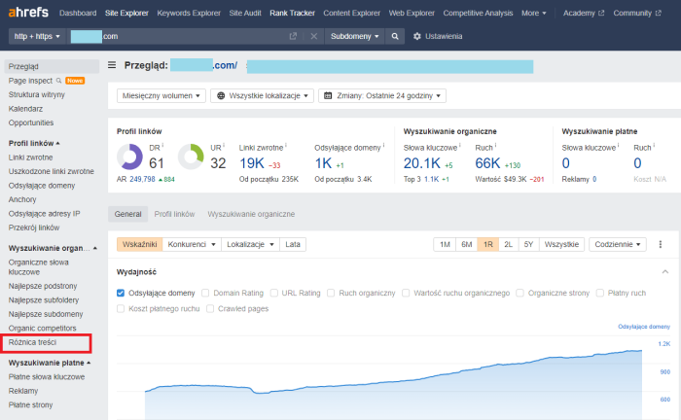Select Lata button
This screenshot has width=681, height=420.
(293, 245)
